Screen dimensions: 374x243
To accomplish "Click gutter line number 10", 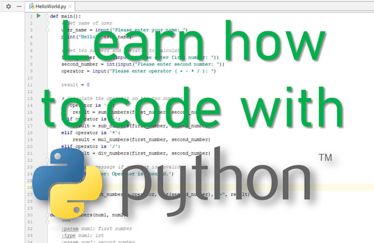I will coord(30,78).
